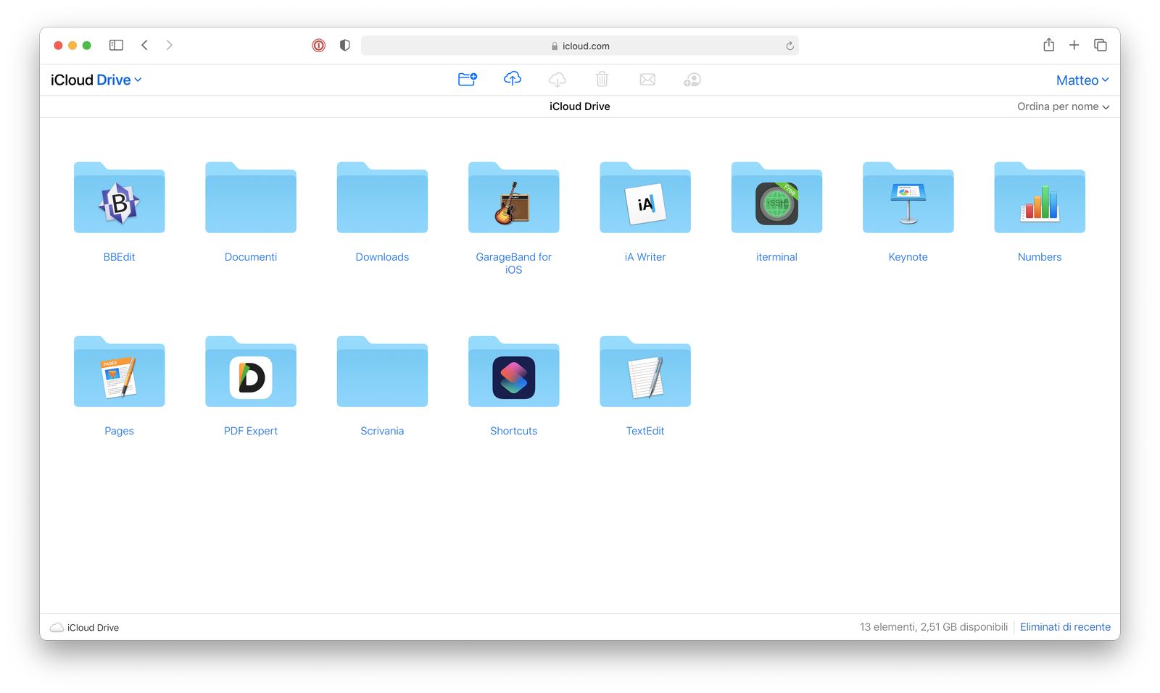Image resolution: width=1160 pixels, height=693 pixels.
Task: Click the trash delete icon
Action: [x=602, y=79]
